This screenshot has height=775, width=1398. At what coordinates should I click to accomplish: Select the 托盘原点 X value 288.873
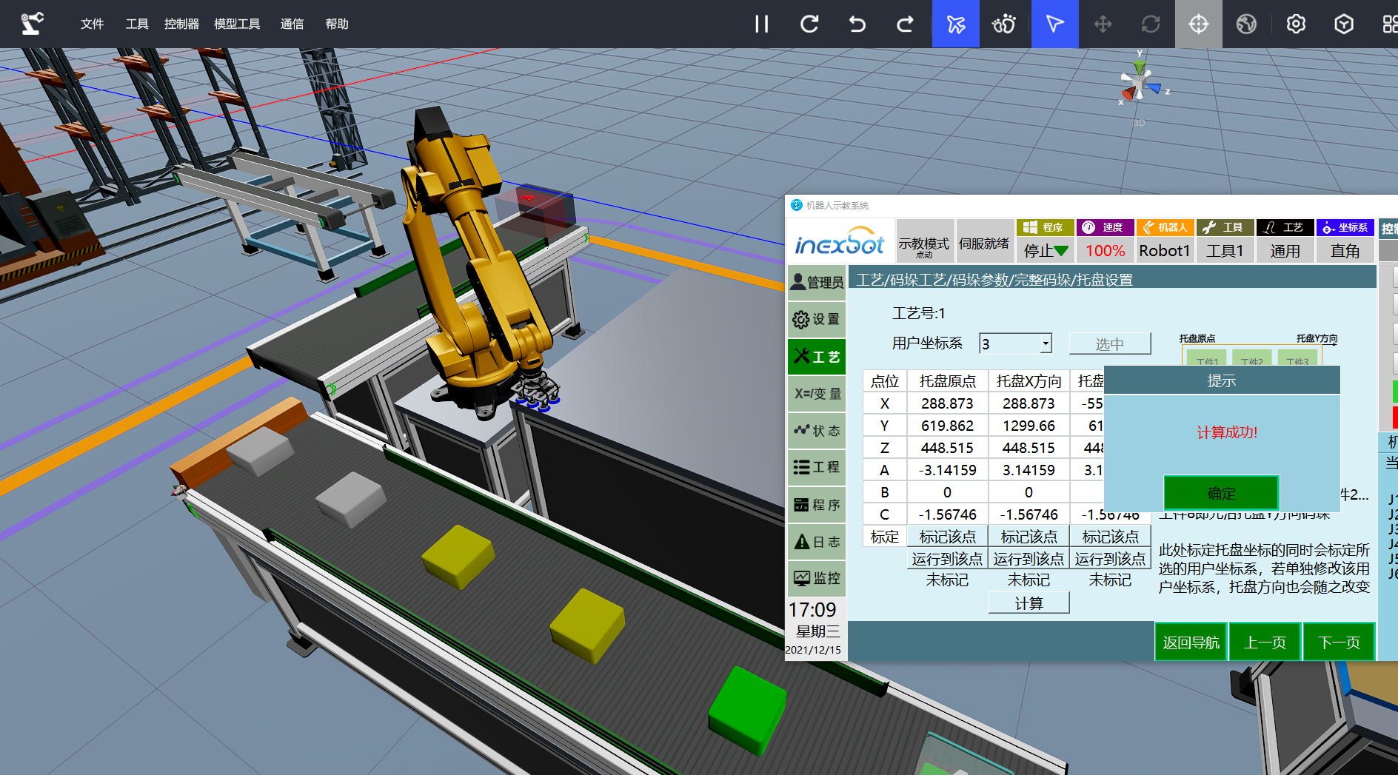pos(948,403)
